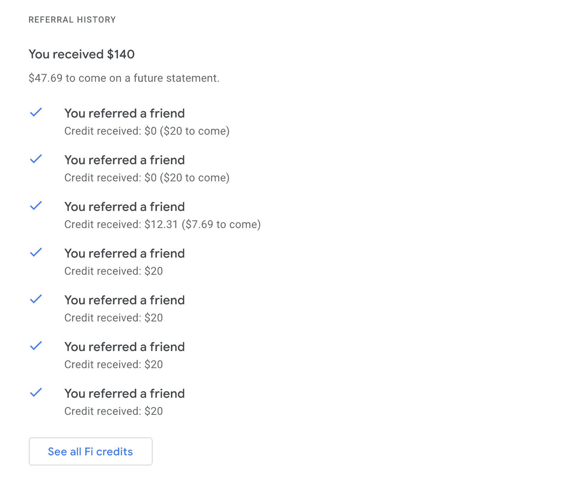Click the first referral's "$20 to come" credit line
580x481 pixels.
coord(147,131)
